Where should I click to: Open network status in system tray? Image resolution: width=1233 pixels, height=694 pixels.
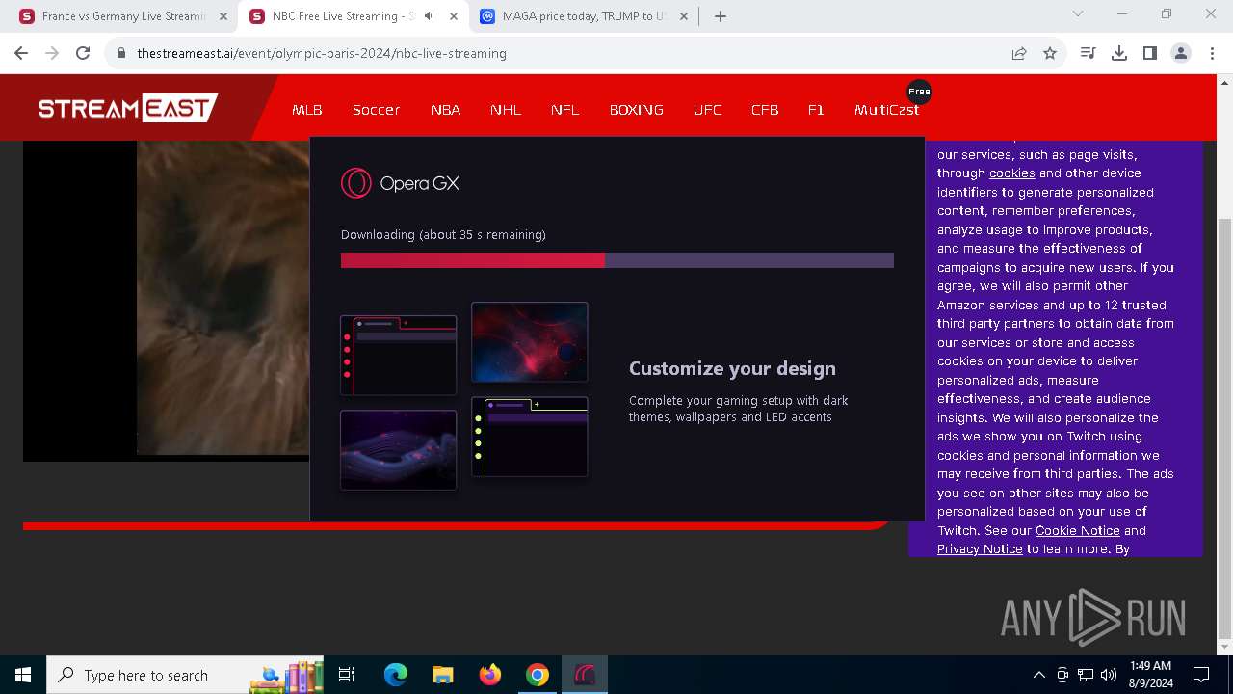click(x=1085, y=675)
